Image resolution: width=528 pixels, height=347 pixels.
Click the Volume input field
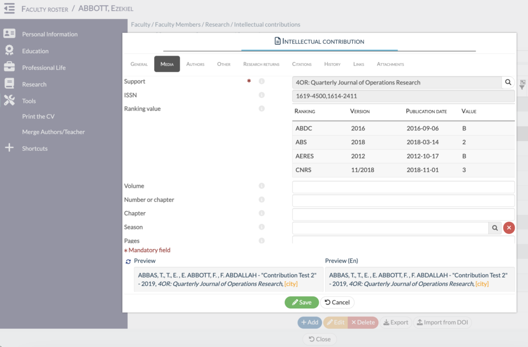coord(403,187)
